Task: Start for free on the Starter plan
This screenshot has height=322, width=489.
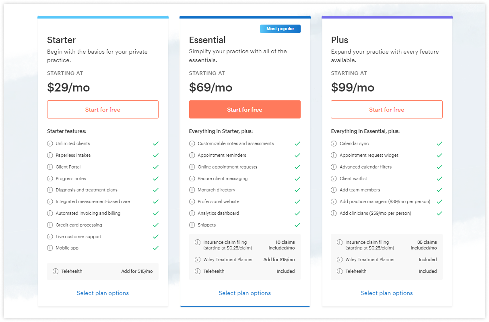Action: coord(103,110)
